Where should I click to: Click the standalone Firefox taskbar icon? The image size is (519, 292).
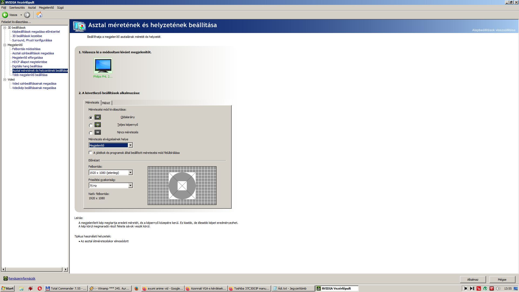coord(136,288)
